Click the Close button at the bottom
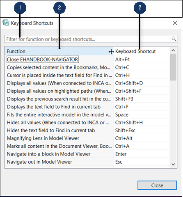Screen dimensions: 183x197 [x=157, y=186]
